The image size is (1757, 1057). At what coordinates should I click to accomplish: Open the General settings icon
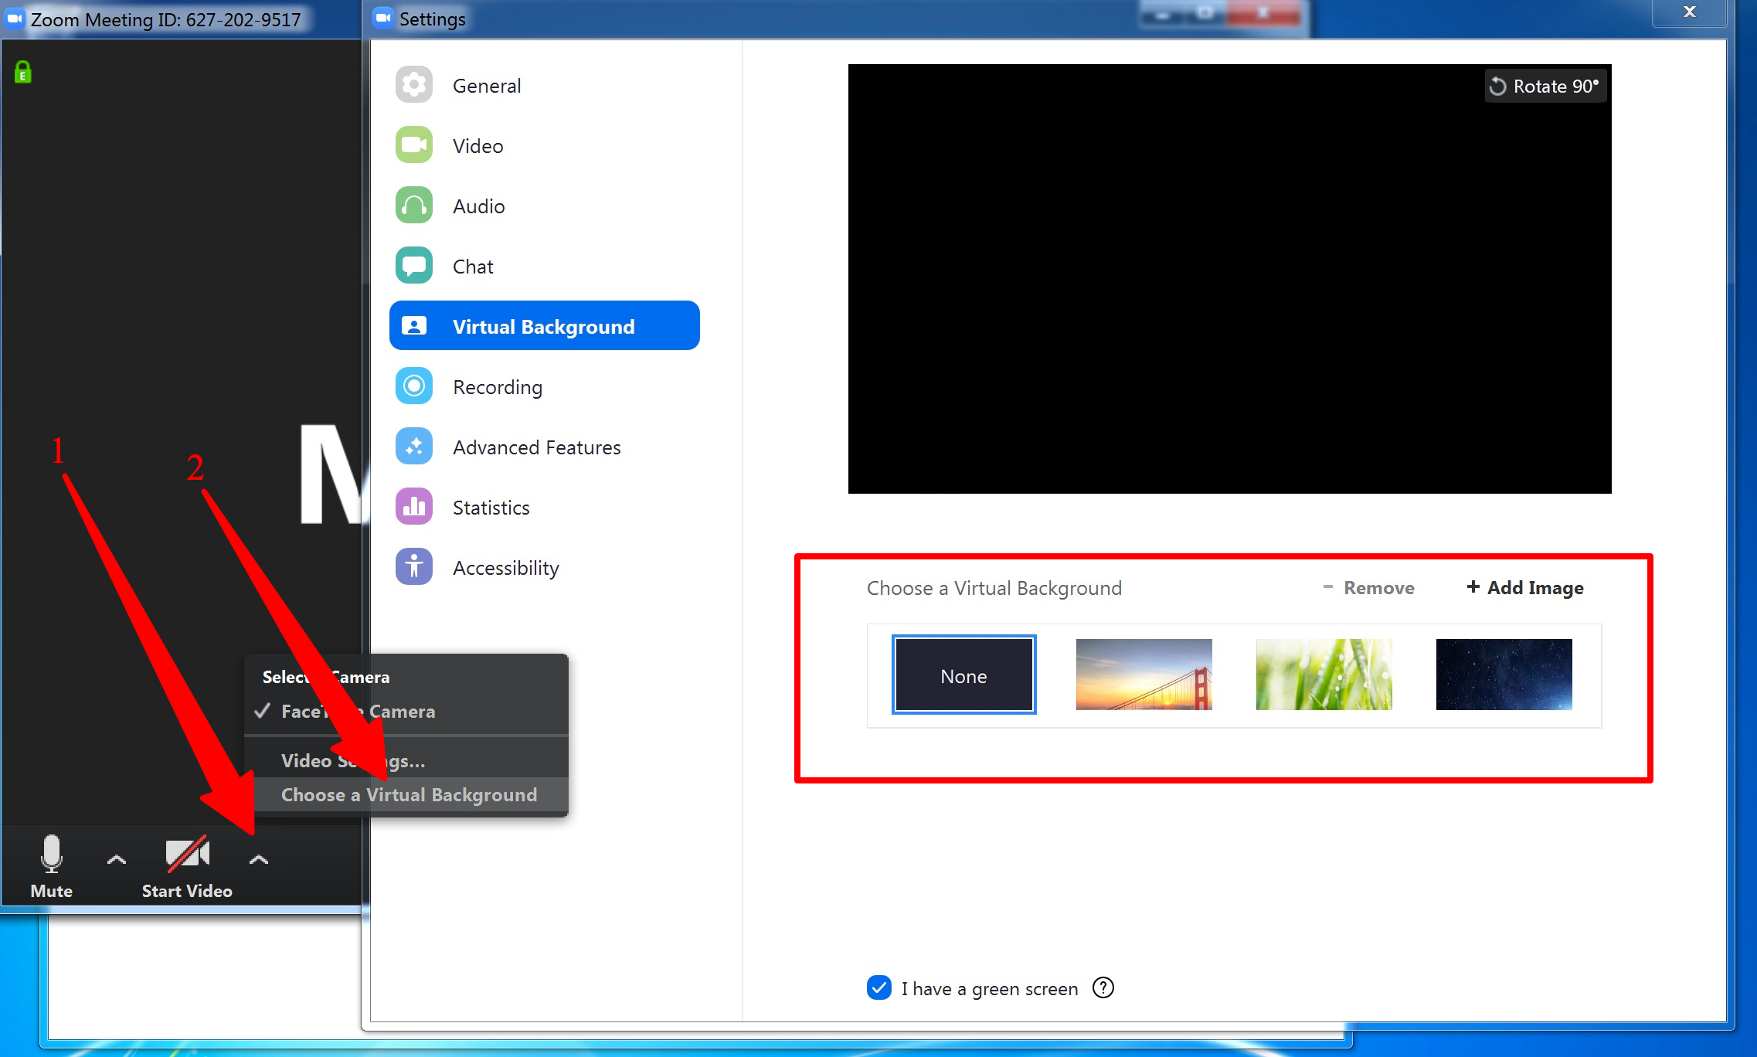[x=414, y=85]
